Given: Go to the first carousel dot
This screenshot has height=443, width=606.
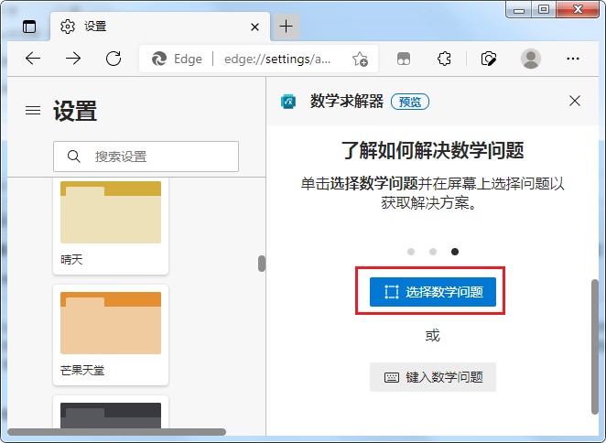Looking at the screenshot, I should (x=411, y=252).
